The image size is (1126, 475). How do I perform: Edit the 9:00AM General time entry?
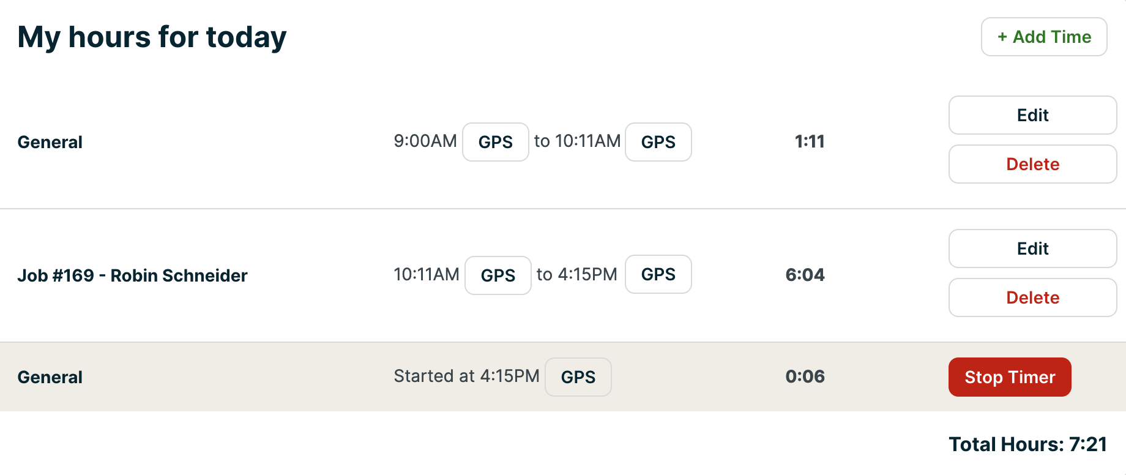(x=1032, y=115)
